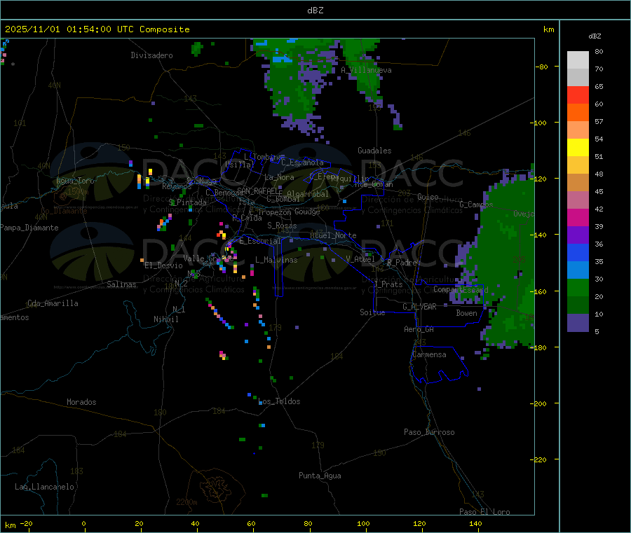Click the Goudge map label
Viewport: 631px width, 533px height.
pos(307,212)
